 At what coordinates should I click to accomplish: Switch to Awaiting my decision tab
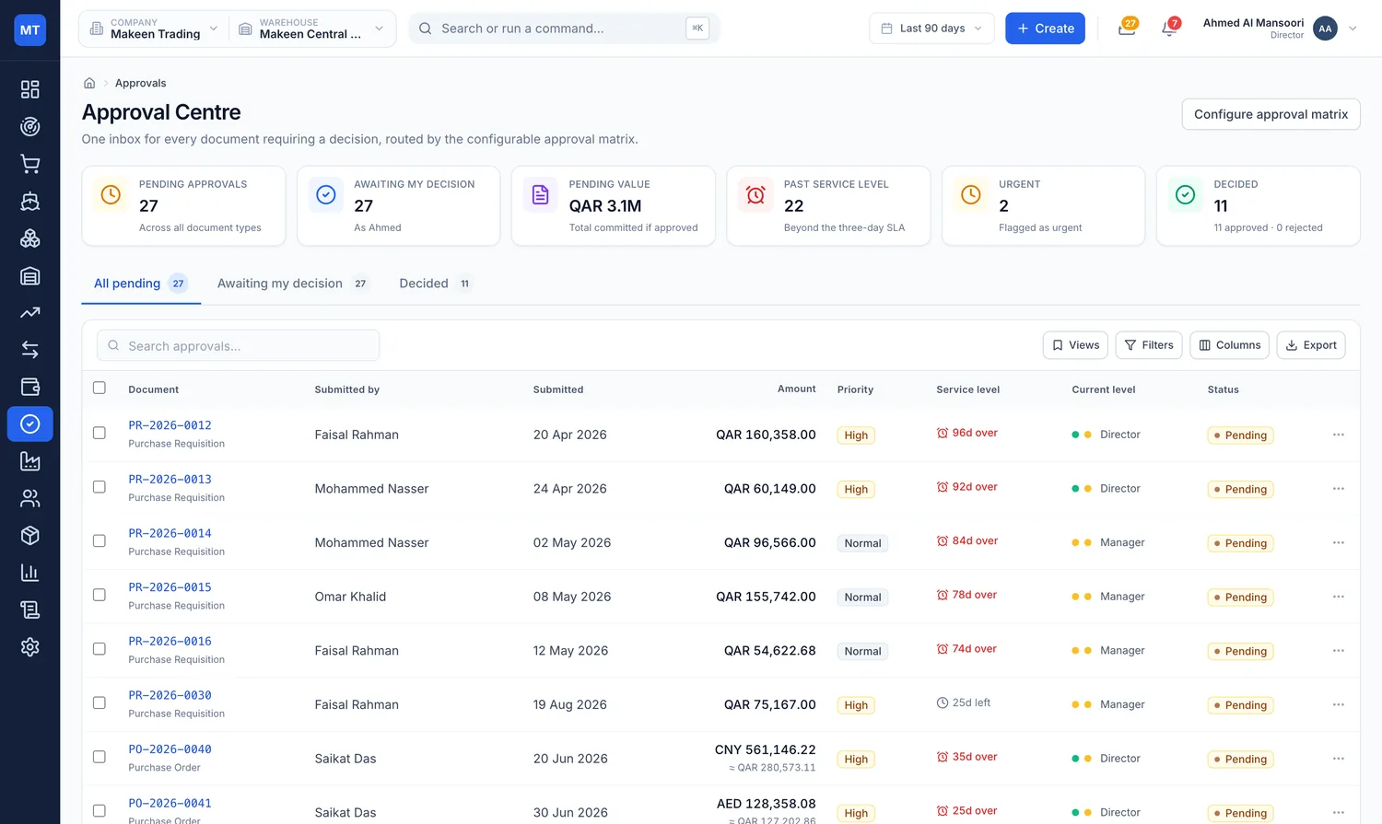293,284
